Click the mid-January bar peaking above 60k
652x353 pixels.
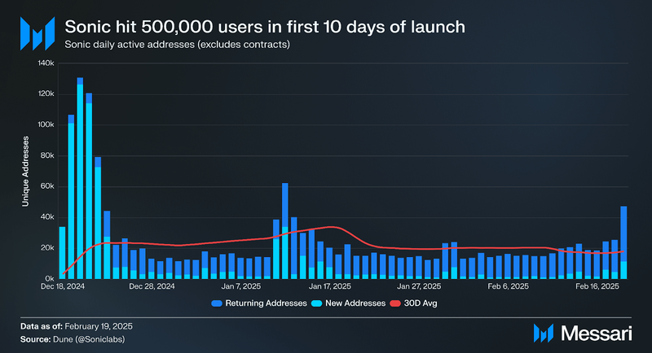point(284,231)
